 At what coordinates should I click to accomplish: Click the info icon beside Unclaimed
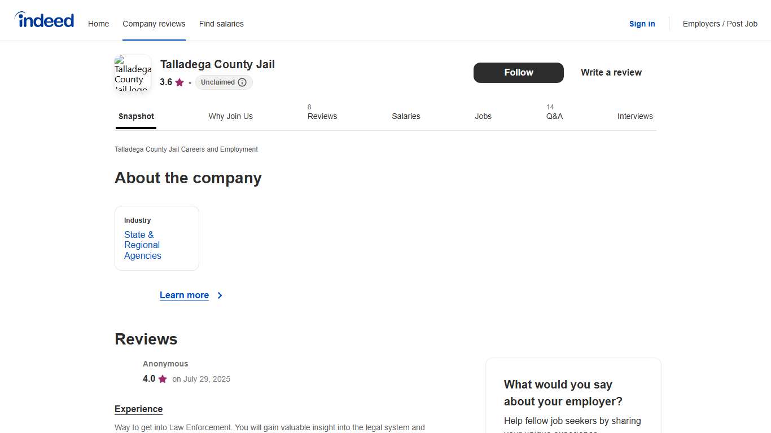(x=242, y=82)
